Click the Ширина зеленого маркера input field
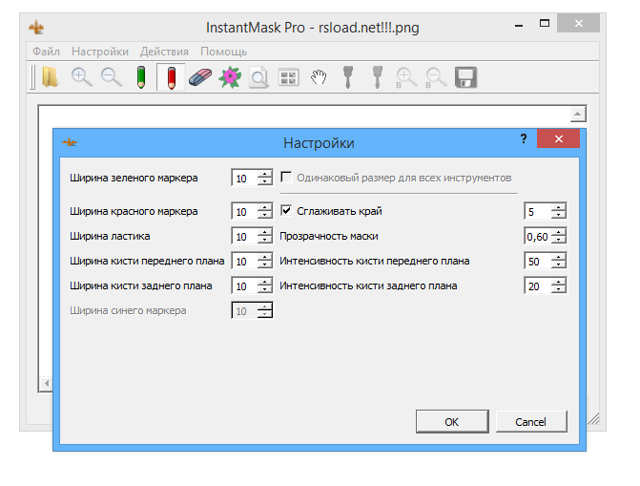Screen dimensions: 640x486 244,178
